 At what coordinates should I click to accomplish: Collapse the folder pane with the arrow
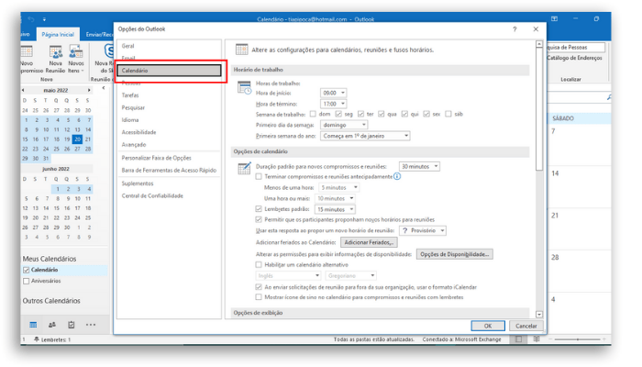tap(104, 88)
